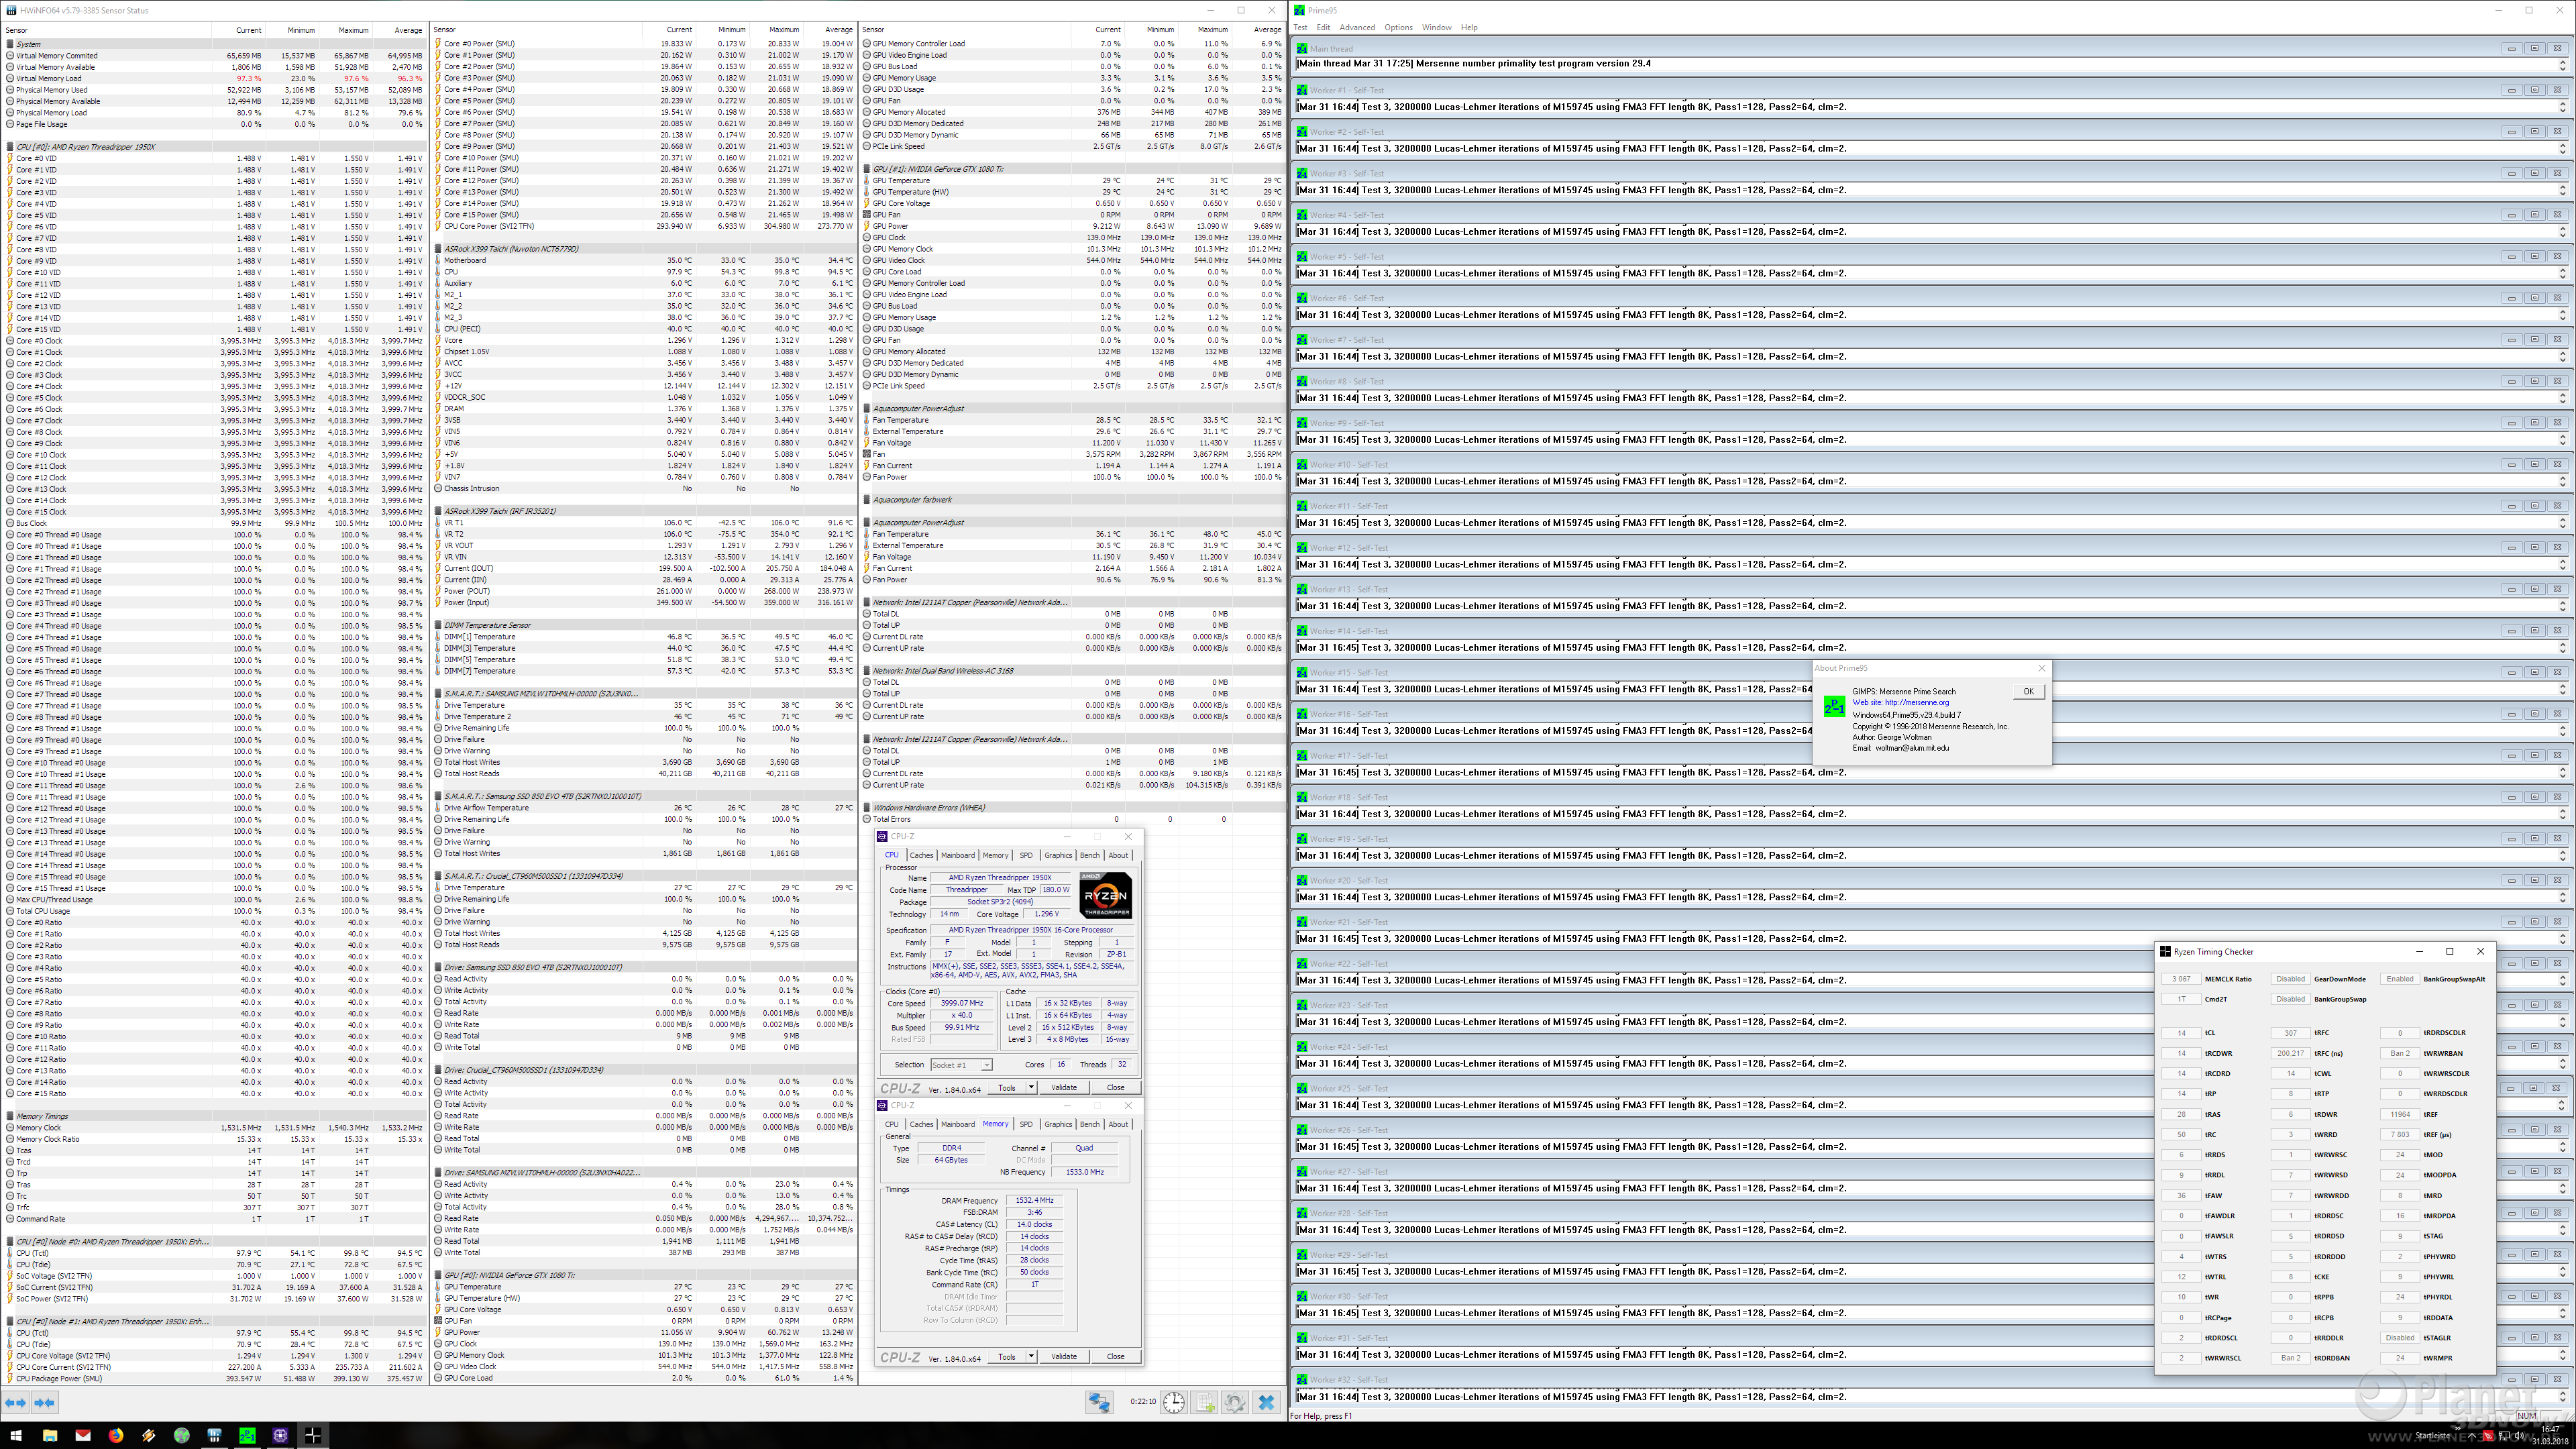Click Close button in lower CPU-Z window
This screenshot has height=1449, width=2576.
coord(1115,1356)
